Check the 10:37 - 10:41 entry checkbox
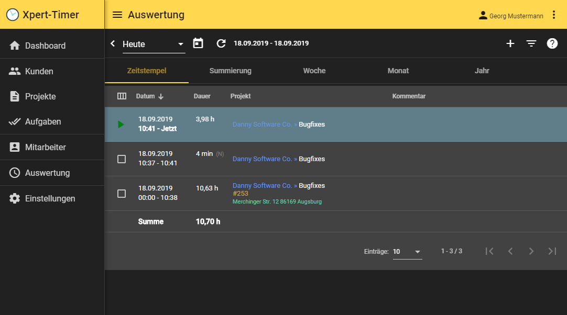Screen dimensions: 567x315 point(122,159)
